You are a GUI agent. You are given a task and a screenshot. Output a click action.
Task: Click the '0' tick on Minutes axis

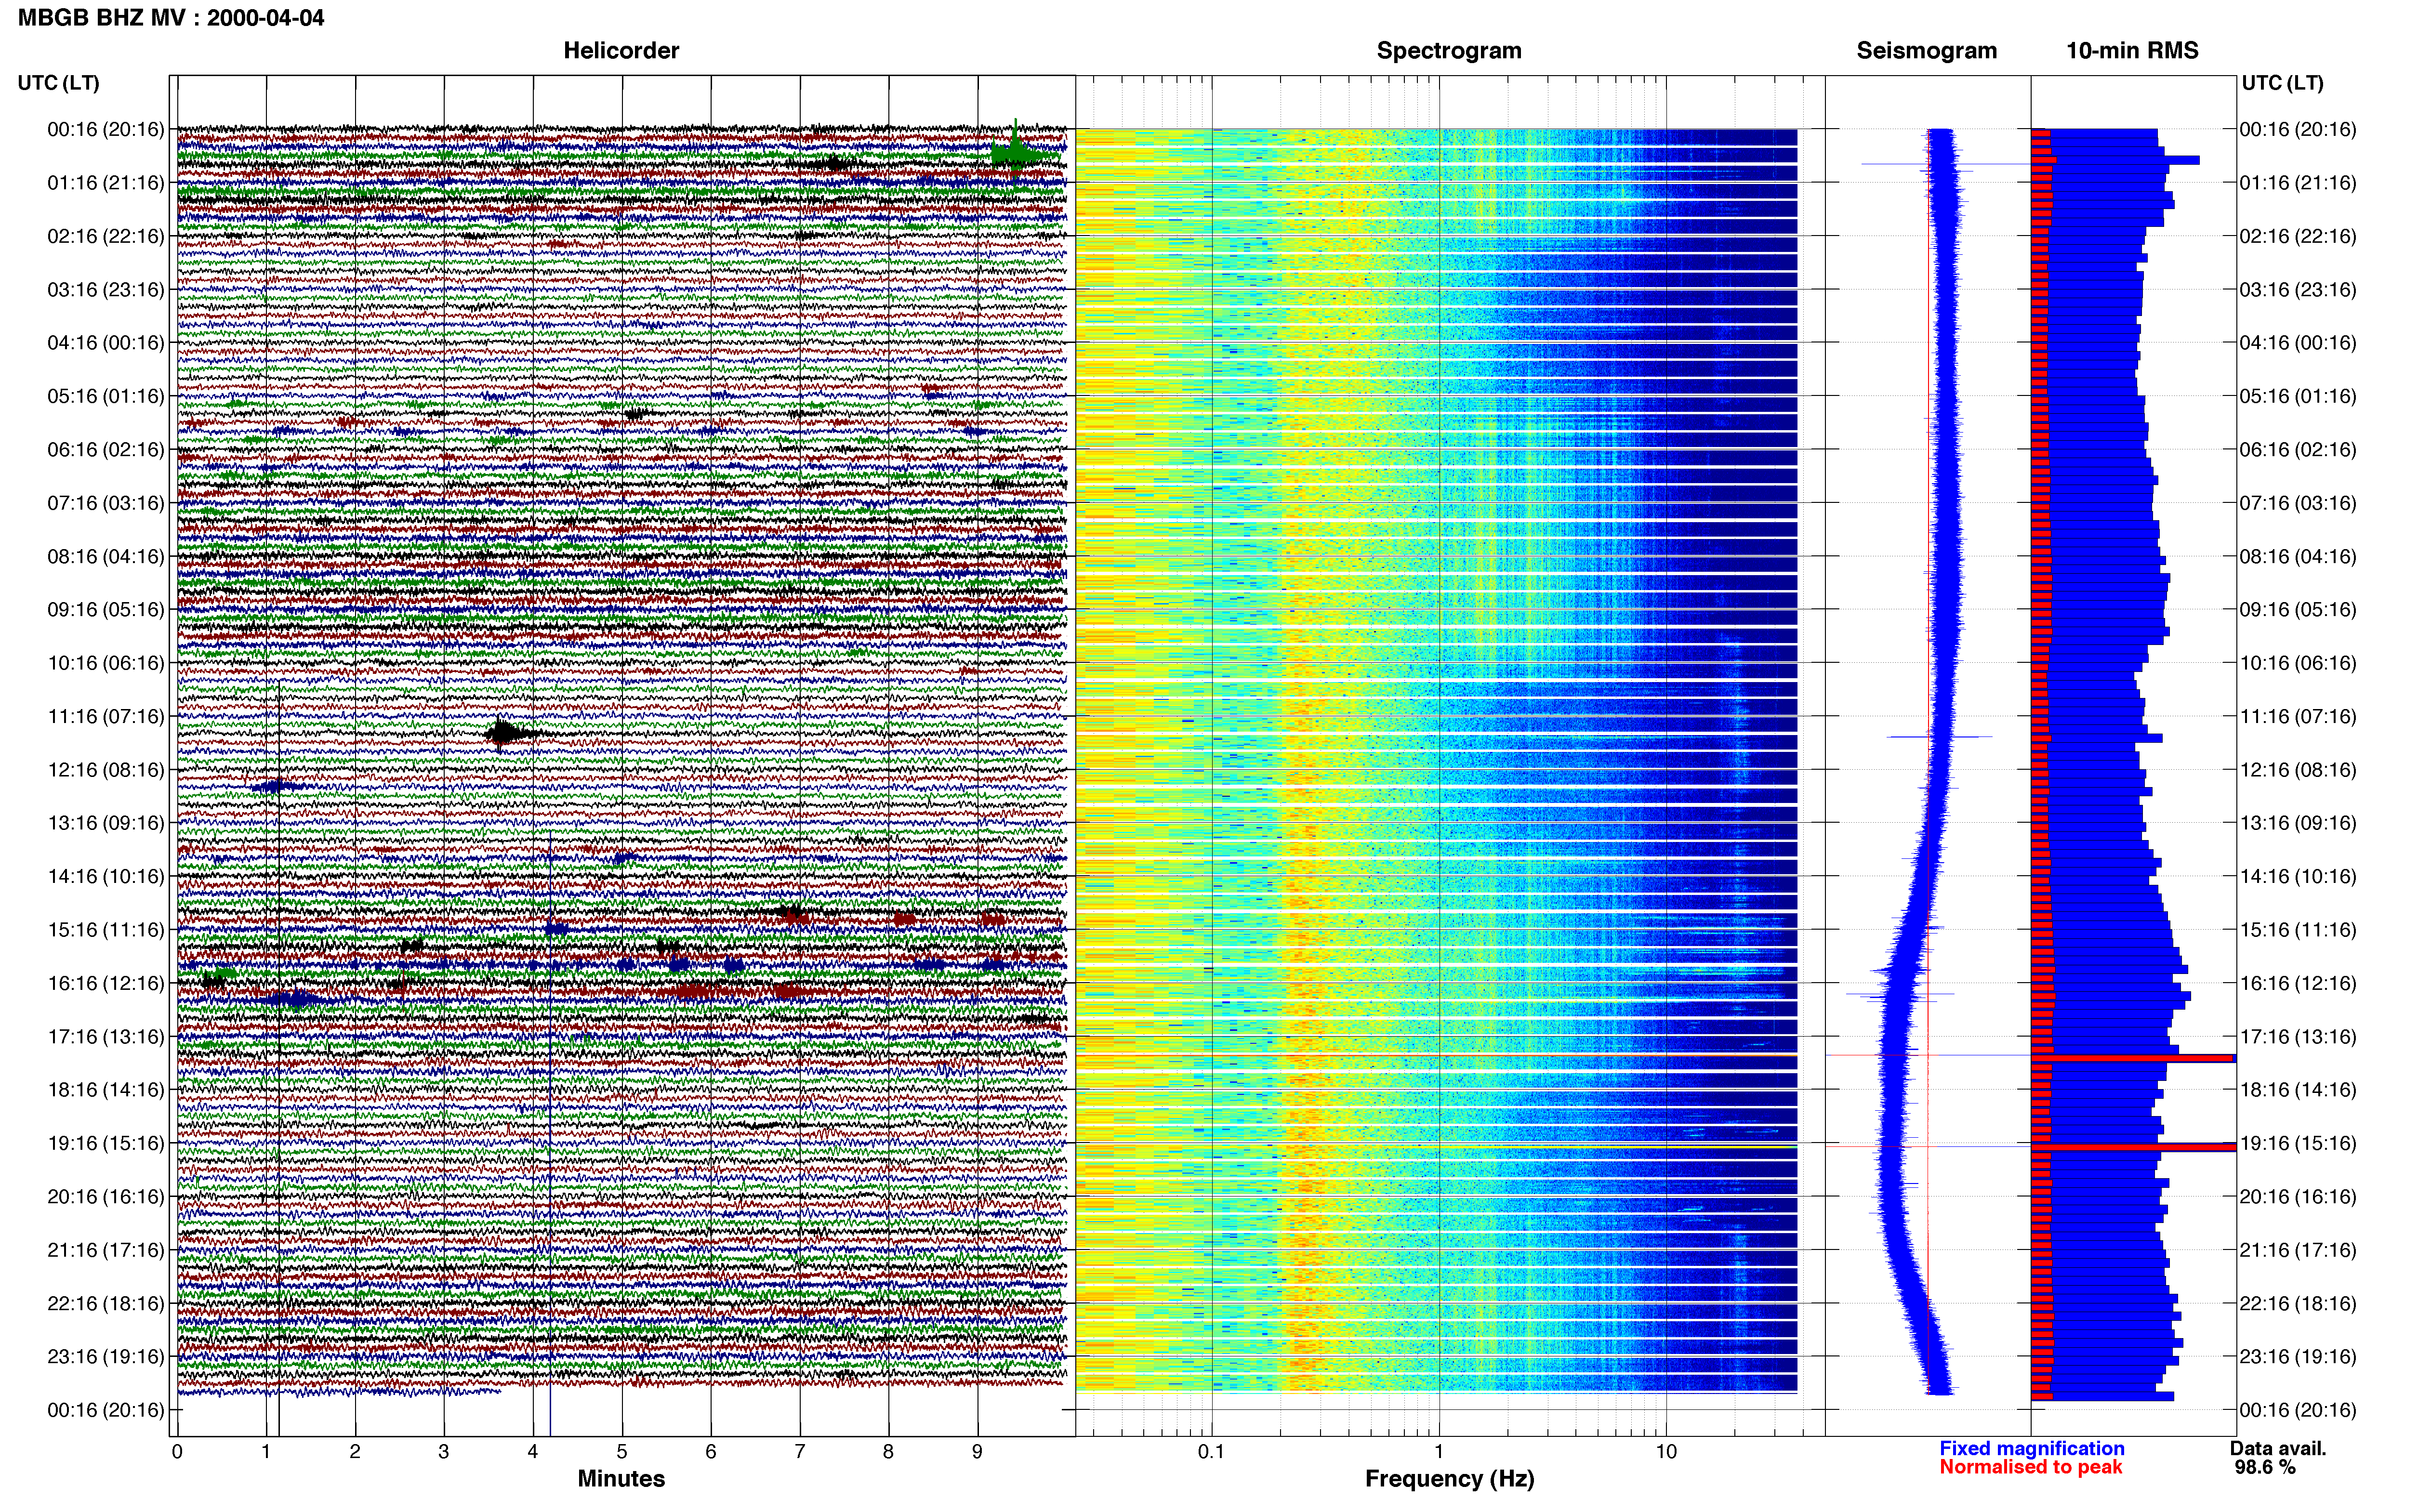177,1452
